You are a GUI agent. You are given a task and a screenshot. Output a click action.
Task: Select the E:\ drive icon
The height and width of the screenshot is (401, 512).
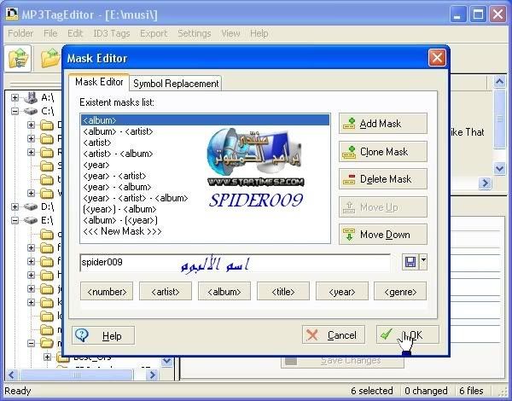tap(31, 220)
